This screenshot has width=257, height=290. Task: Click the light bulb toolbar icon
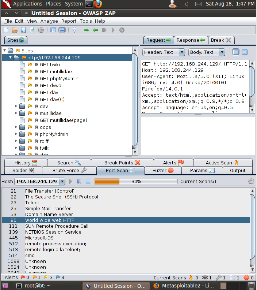click(74, 30)
